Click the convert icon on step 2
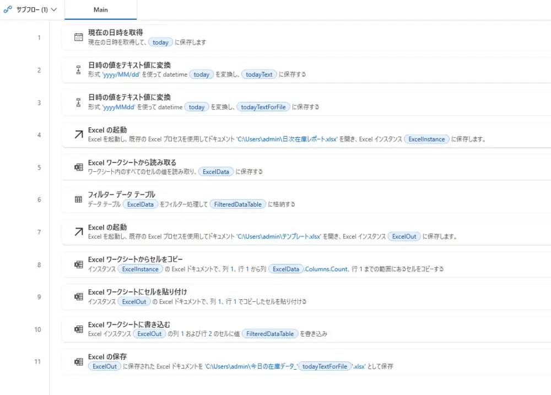The image size is (551, 395). pos(78,70)
